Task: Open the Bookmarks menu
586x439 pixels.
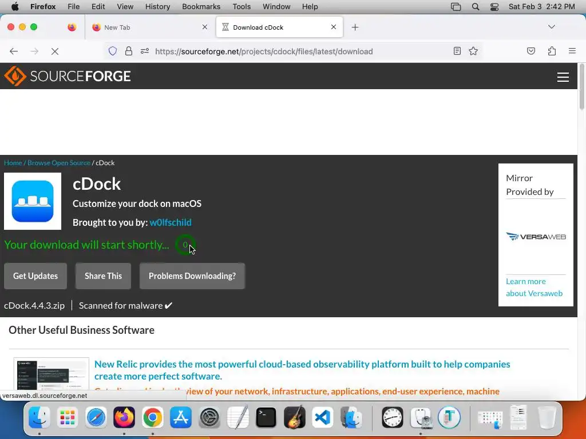Action: [201, 7]
